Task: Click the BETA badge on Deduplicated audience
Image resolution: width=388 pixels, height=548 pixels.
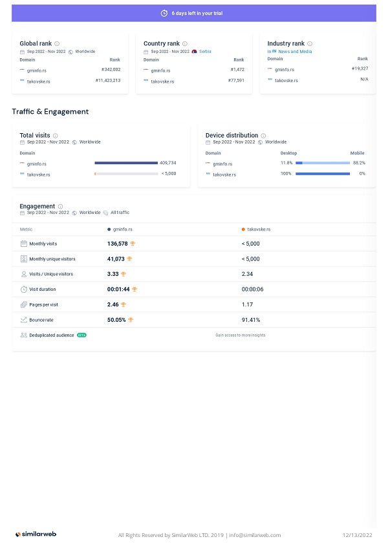Action: pyautogui.click(x=81, y=335)
